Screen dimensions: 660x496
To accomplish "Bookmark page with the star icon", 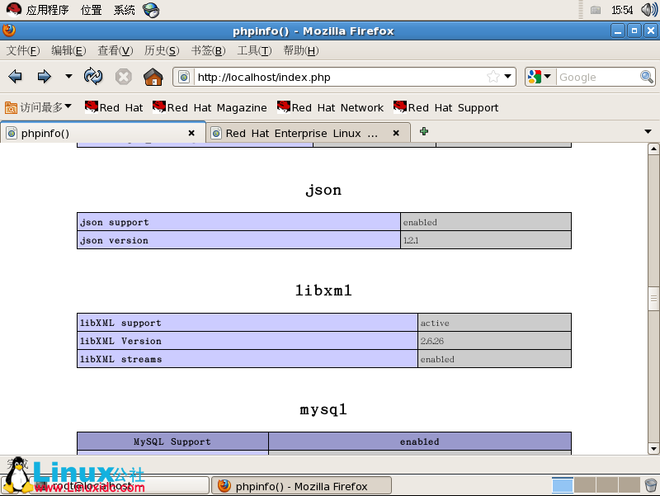I will [493, 77].
